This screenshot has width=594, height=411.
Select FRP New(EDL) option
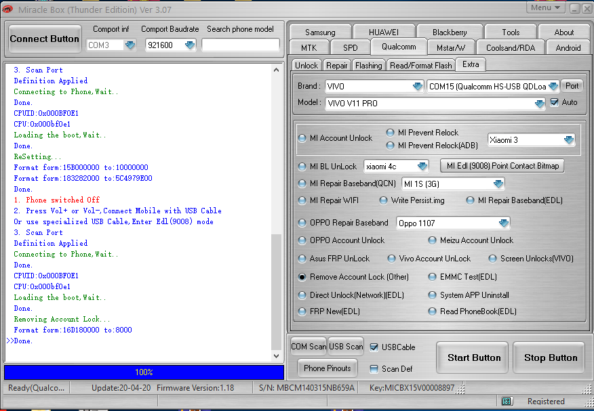(x=302, y=311)
